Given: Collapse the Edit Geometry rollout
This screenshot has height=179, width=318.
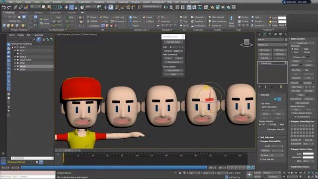Looking at the screenshot, I should click(x=298, y=39).
